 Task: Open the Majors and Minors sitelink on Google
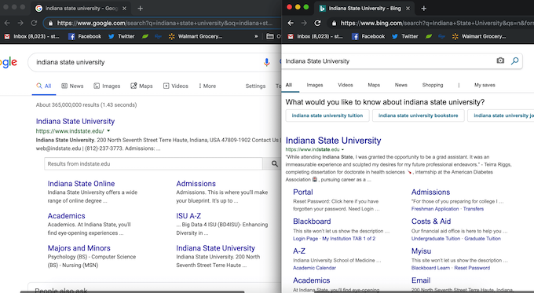(x=79, y=248)
